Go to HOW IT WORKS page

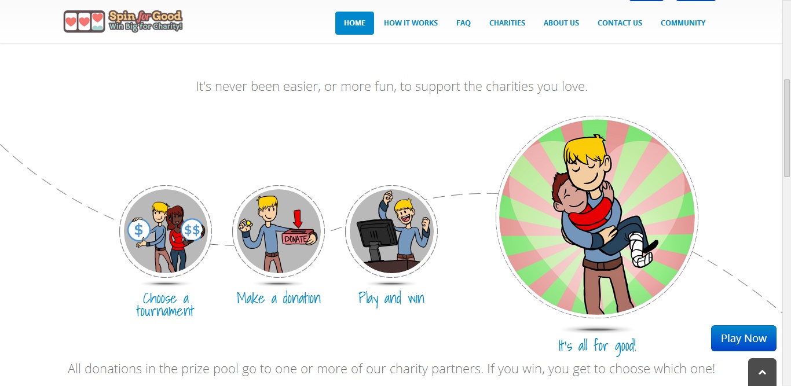pyautogui.click(x=411, y=23)
